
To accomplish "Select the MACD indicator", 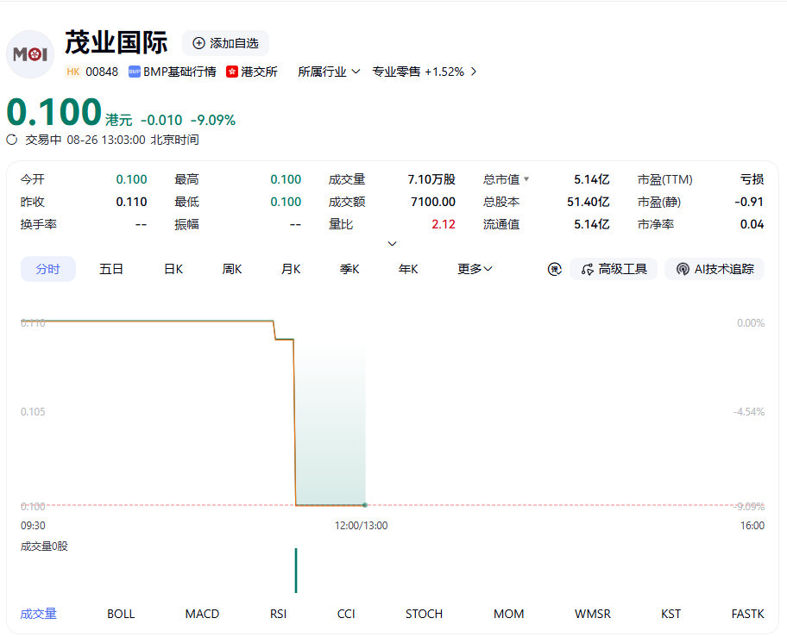I will click(202, 614).
